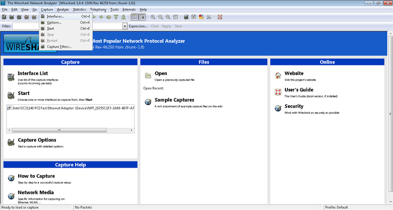Click "No Packets" in the status bar
This screenshot has width=393, height=210.
pyautogui.click(x=83, y=208)
